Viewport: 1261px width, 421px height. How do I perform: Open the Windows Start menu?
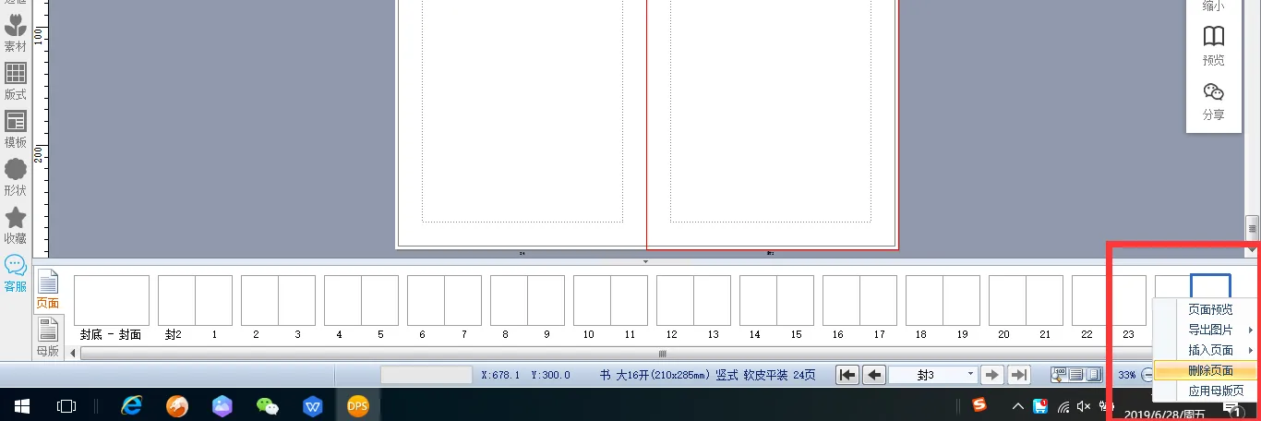pos(21,404)
